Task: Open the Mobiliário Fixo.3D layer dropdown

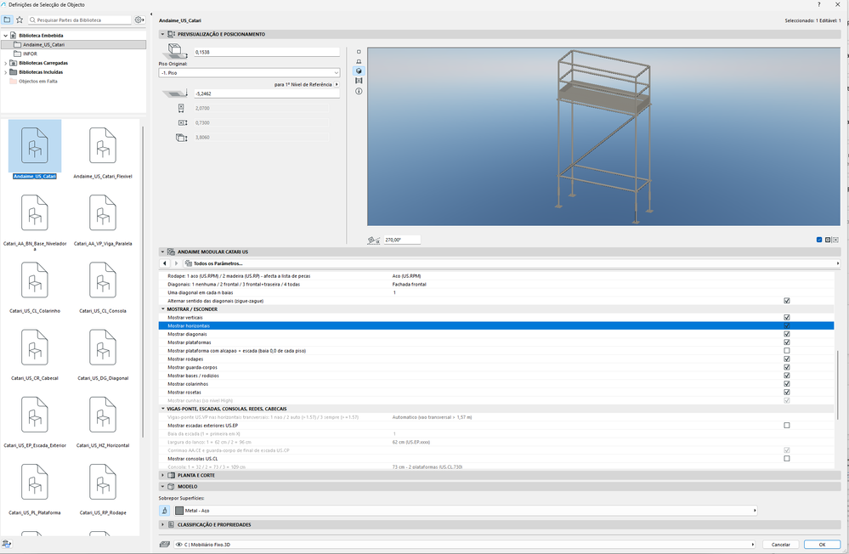Action: click(x=464, y=545)
